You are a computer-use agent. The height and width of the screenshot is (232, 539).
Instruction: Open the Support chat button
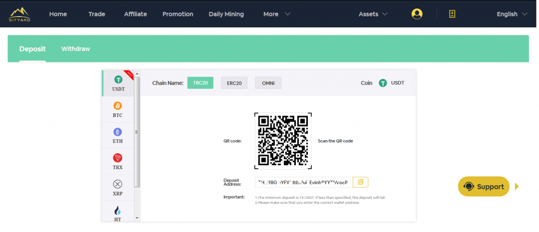[x=484, y=186]
